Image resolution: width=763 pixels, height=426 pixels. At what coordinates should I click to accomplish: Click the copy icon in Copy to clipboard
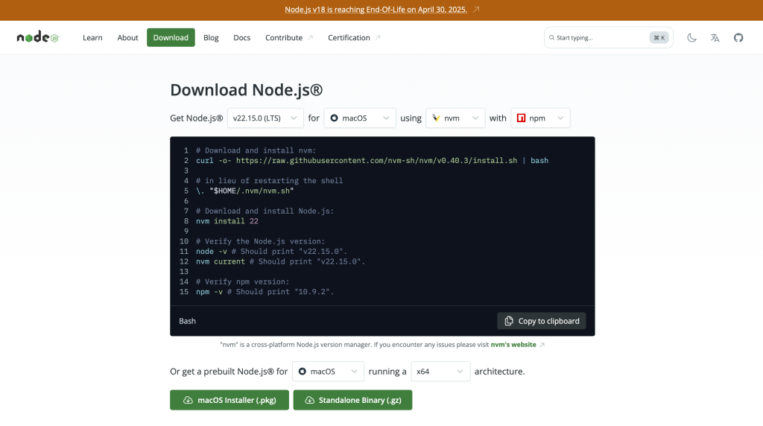tap(509, 321)
